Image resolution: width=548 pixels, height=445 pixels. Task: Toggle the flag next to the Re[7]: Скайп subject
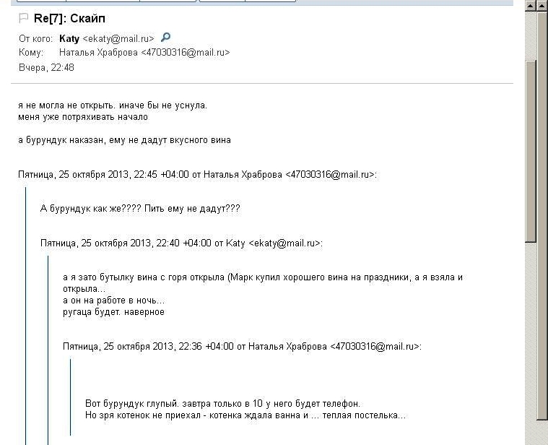(x=23, y=18)
